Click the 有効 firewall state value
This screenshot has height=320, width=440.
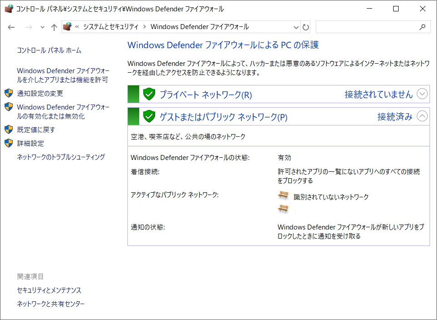point(284,157)
